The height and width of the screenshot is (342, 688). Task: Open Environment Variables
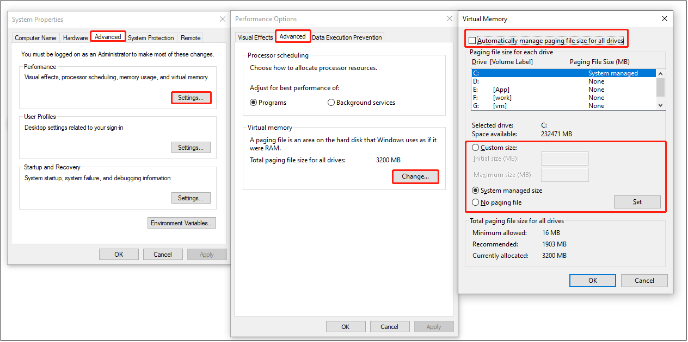pyautogui.click(x=181, y=223)
